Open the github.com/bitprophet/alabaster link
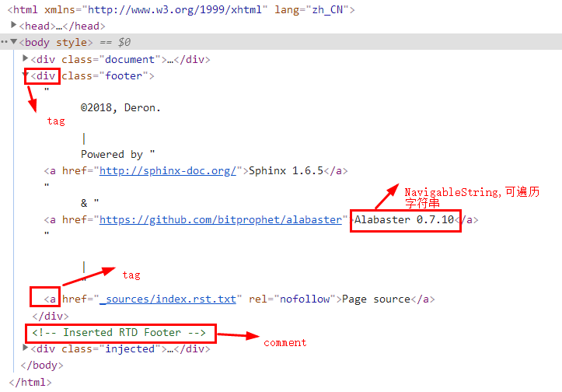The width and height of the screenshot is (562, 392). click(x=221, y=219)
